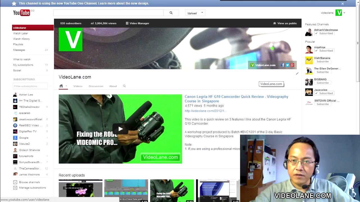Switch to the Videos tab
Screen dimensions: 360x202
pyautogui.click(x=78, y=86)
